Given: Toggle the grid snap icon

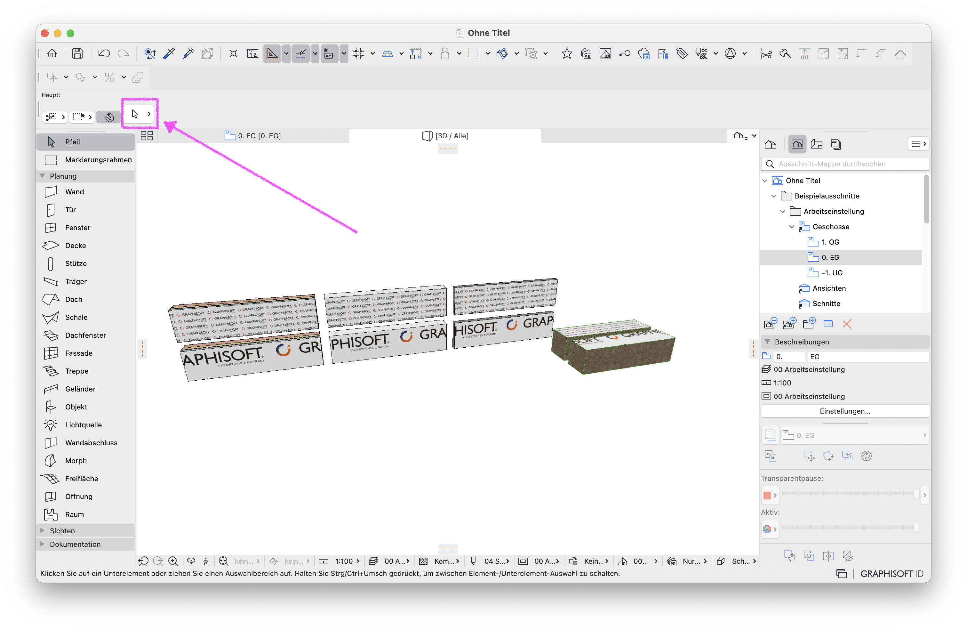Looking at the screenshot, I should pyautogui.click(x=358, y=53).
